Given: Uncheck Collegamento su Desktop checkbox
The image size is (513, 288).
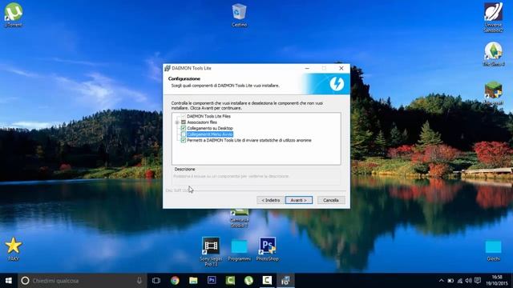Looking at the screenshot, I should (184, 128).
